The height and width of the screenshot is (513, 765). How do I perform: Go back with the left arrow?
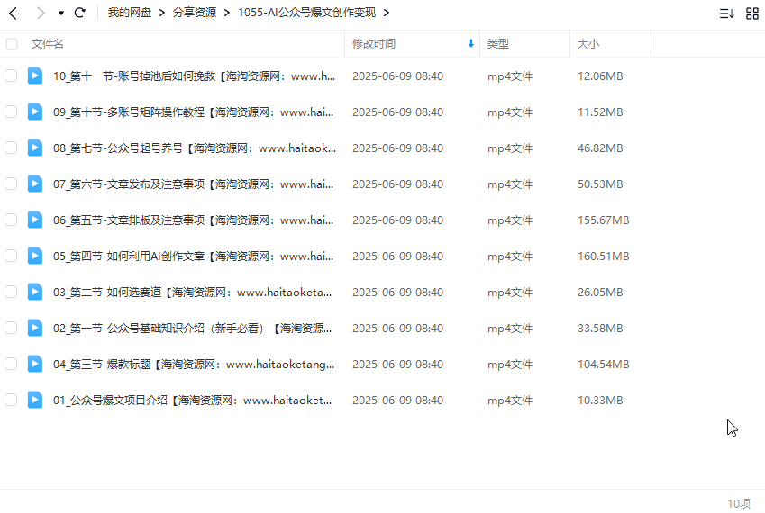click(14, 13)
